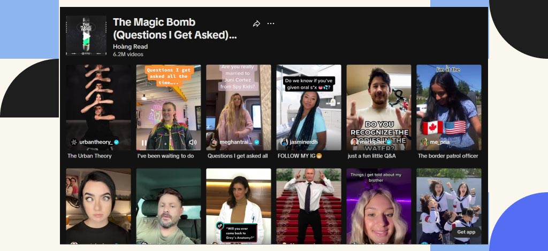This screenshot has width=548, height=251.
Task: Click caption 'FOLLOW MY IG'
Action: (x=300, y=156)
